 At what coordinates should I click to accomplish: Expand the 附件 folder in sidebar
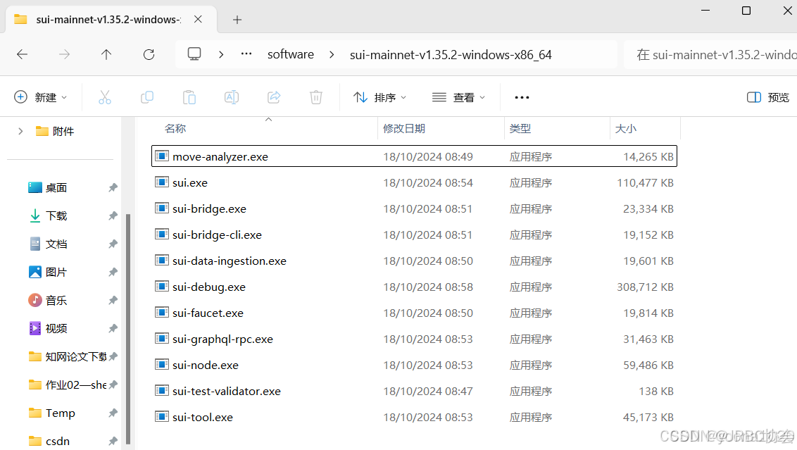20,131
